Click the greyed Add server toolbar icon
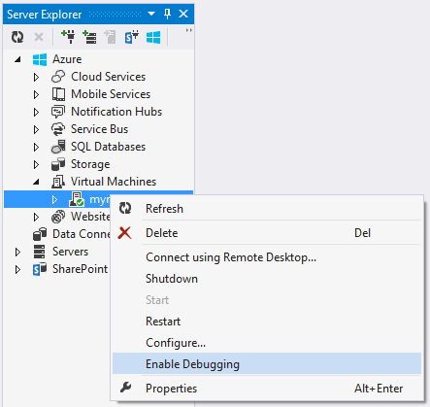430x407 pixels. pyautogui.click(x=111, y=37)
